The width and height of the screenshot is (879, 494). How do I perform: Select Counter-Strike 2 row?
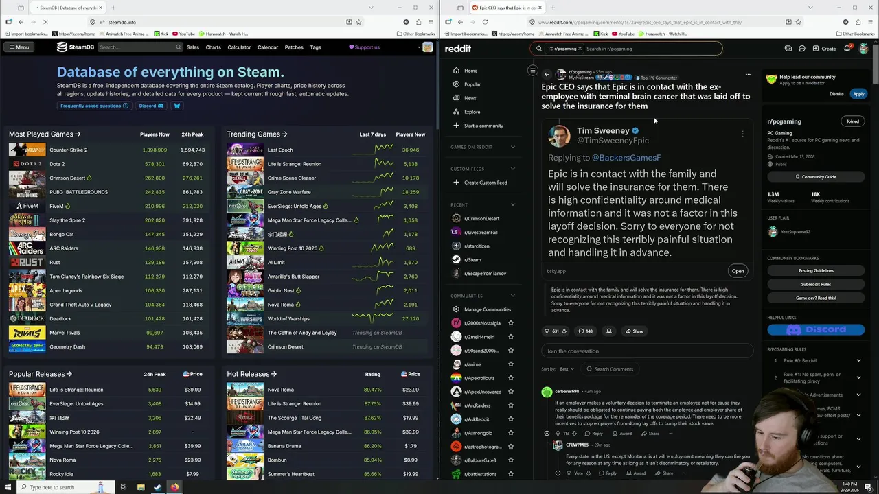coord(106,150)
